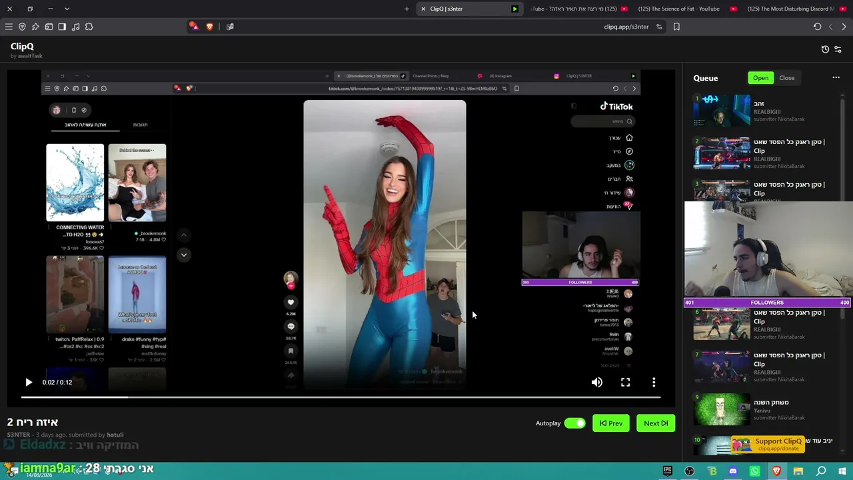Click the media playing indicator on ClipQ tab
This screenshot has height=480, width=853.
click(x=514, y=9)
